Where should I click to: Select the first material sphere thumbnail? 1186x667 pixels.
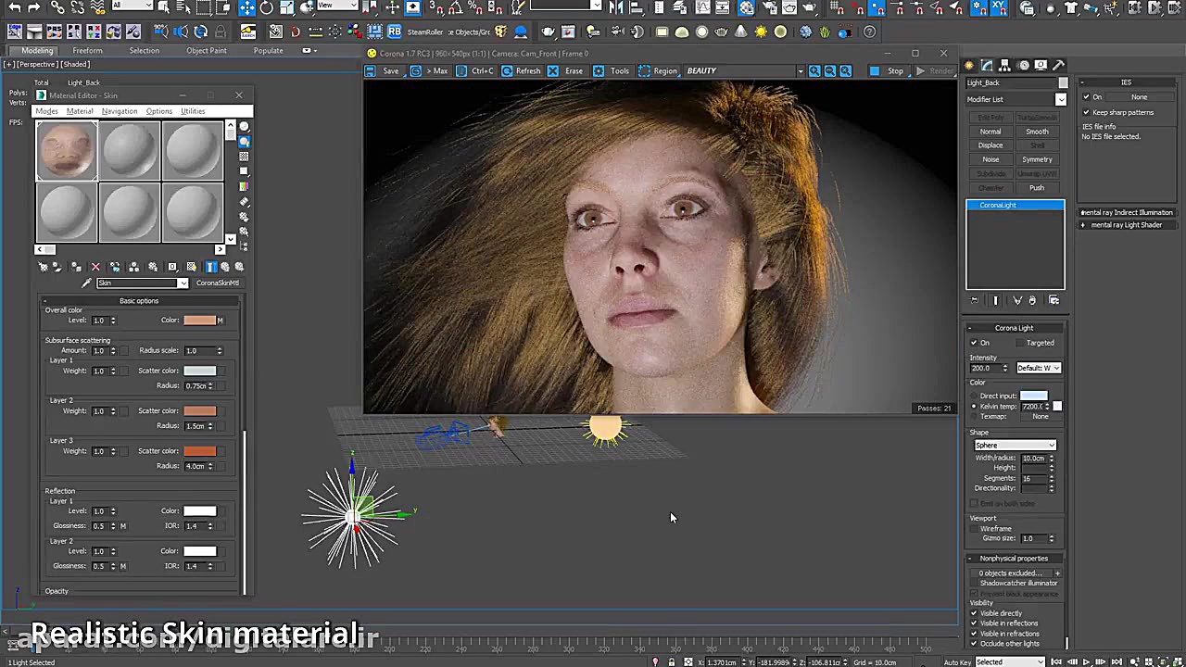[x=66, y=150]
